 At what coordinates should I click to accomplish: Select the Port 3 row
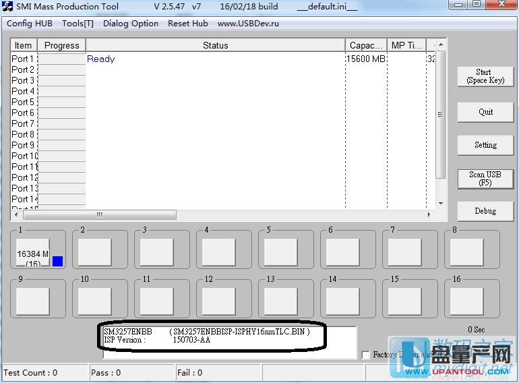coord(223,80)
